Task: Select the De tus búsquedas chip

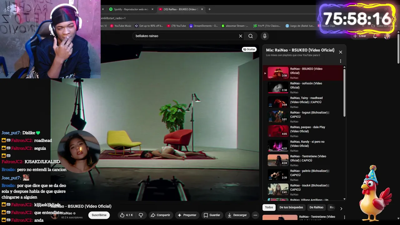Action: [x=291, y=207]
